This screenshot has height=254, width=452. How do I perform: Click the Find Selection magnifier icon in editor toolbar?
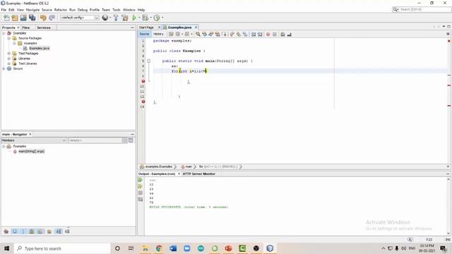click(x=198, y=35)
